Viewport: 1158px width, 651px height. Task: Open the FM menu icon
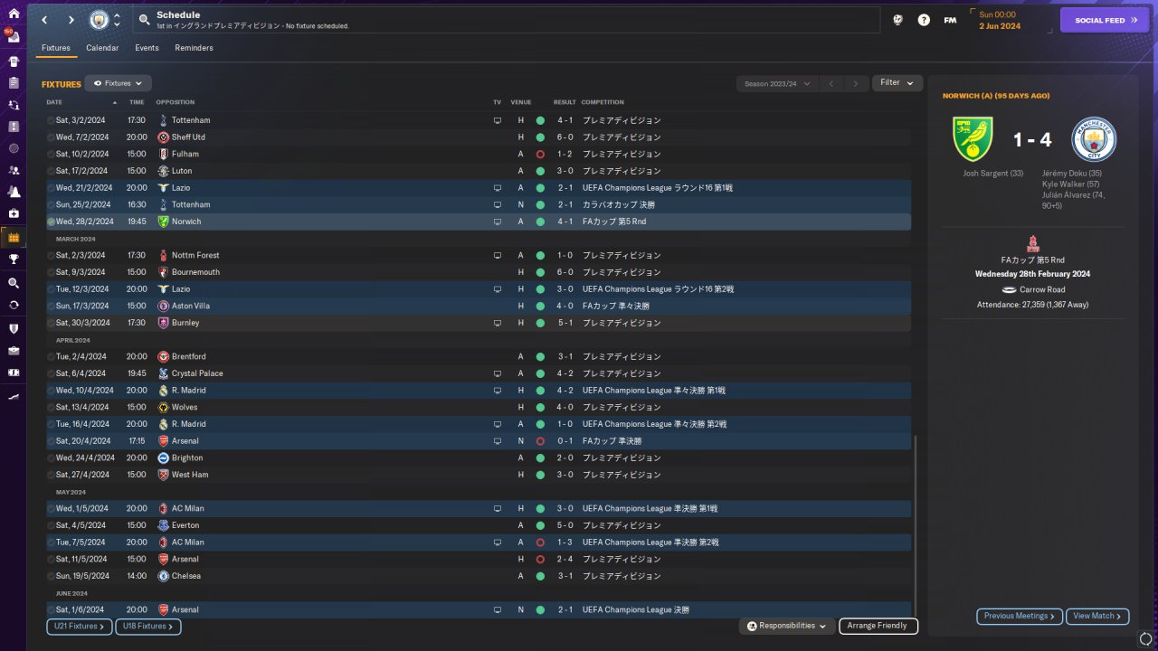point(950,20)
